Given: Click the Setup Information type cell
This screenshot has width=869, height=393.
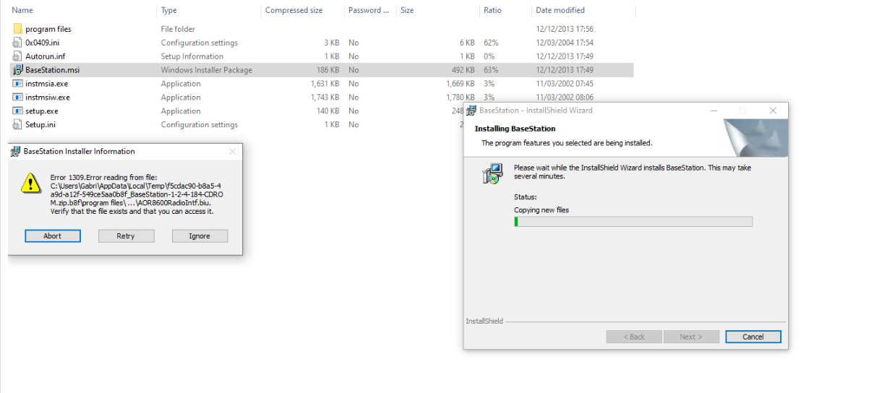Looking at the screenshot, I should point(192,56).
